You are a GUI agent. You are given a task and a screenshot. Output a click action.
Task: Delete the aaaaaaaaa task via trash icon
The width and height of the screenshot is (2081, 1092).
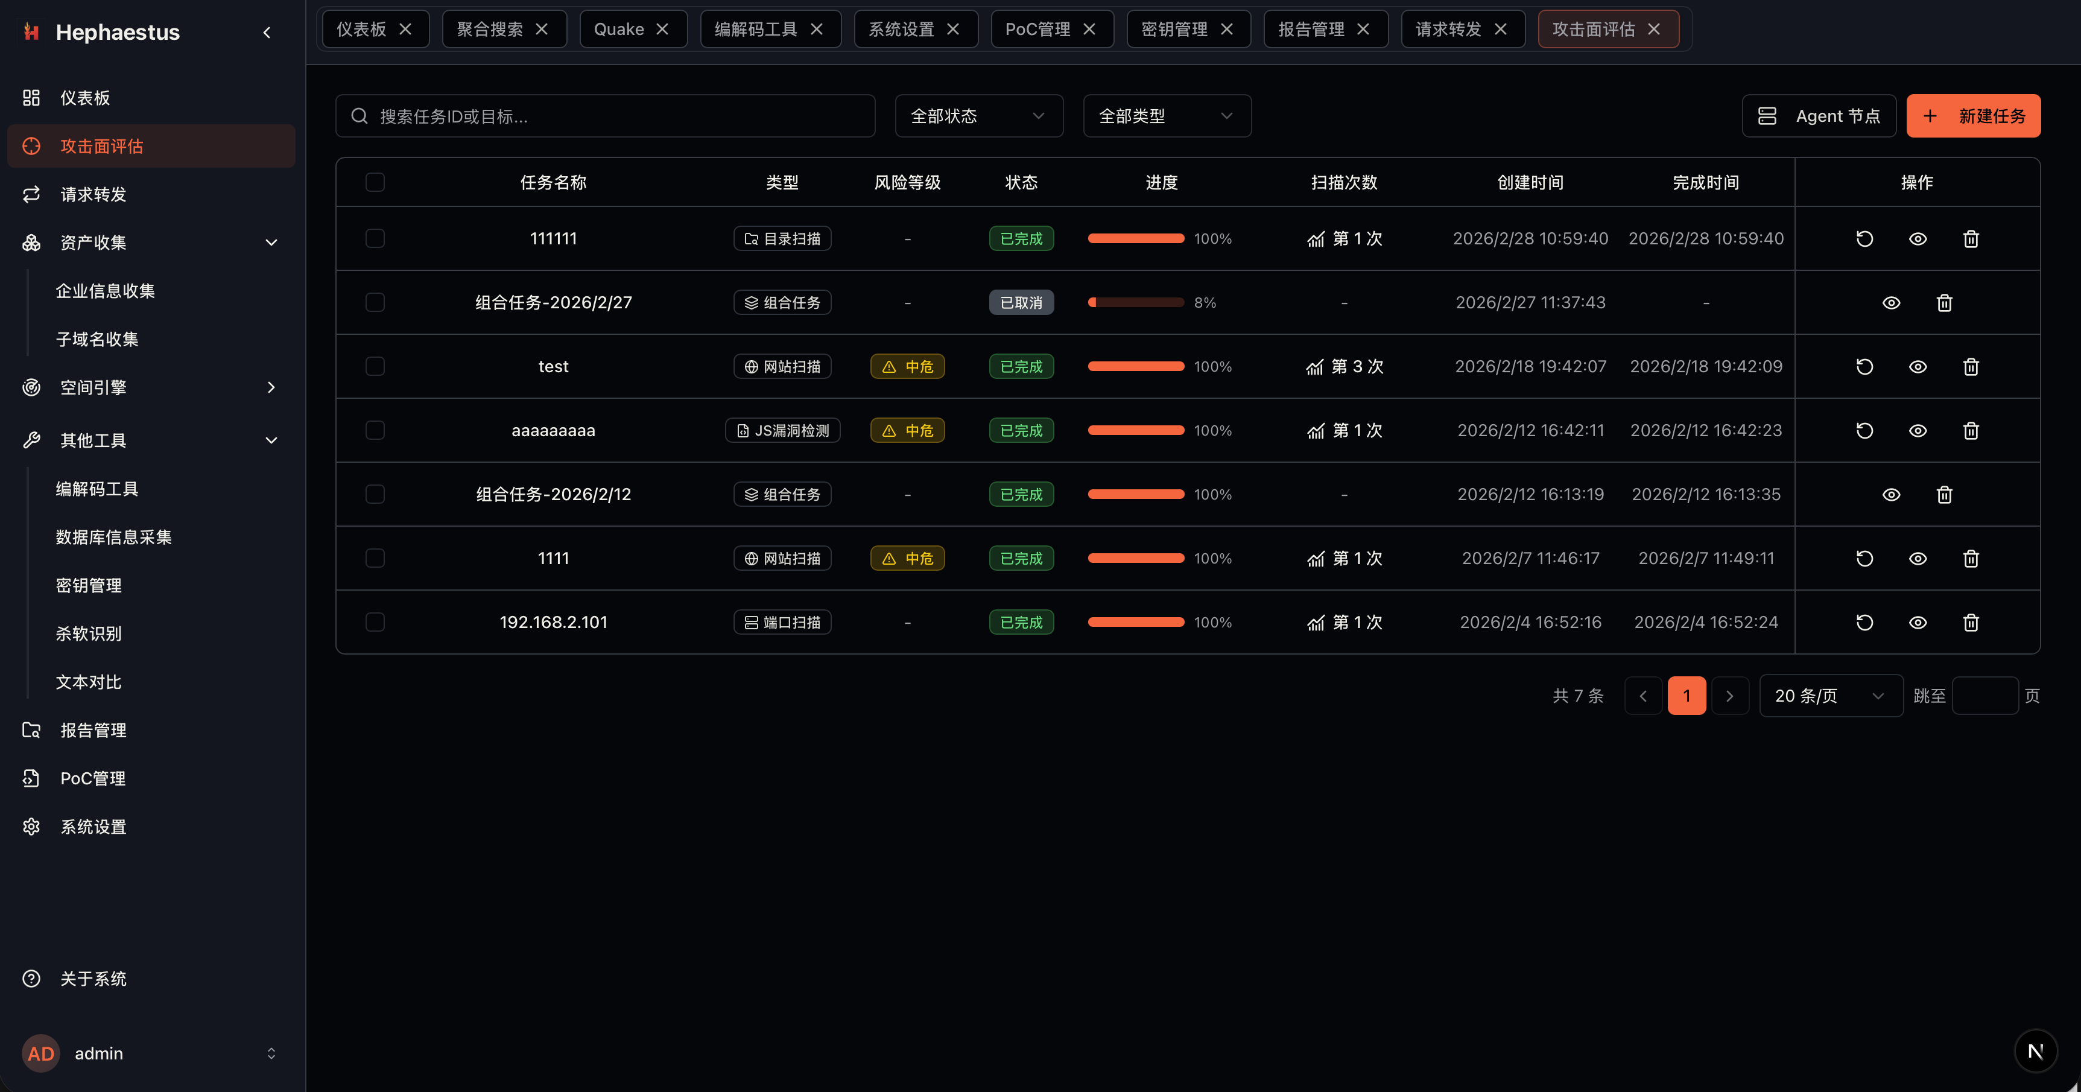tap(1971, 430)
